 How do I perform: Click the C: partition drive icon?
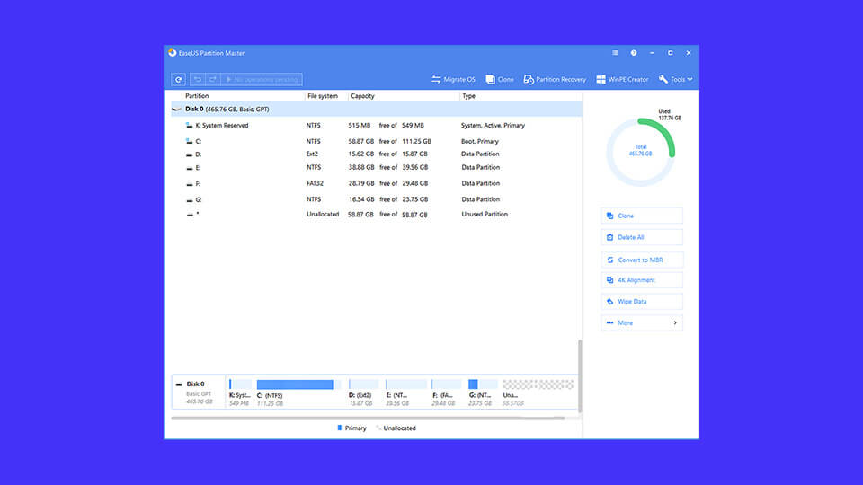(x=190, y=141)
